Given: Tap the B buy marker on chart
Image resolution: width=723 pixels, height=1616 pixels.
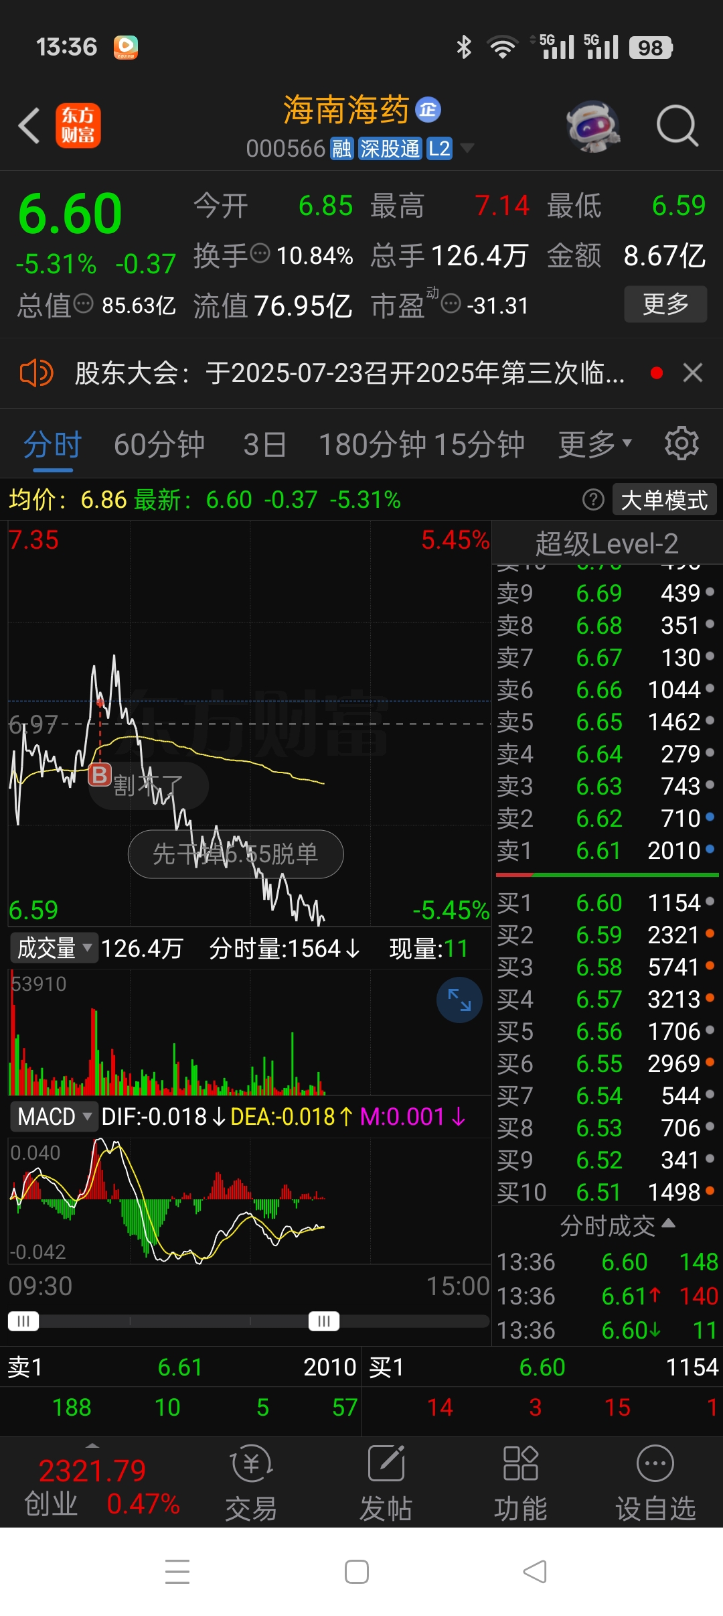Looking at the screenshot, I should pyautogui.click(x=100, y=775).
